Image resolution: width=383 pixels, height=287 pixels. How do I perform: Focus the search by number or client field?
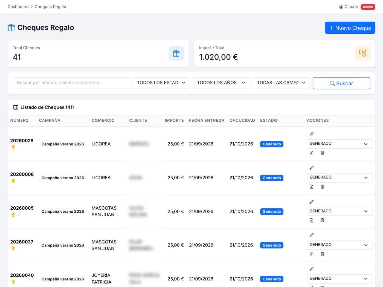click(x=71, y=83)
